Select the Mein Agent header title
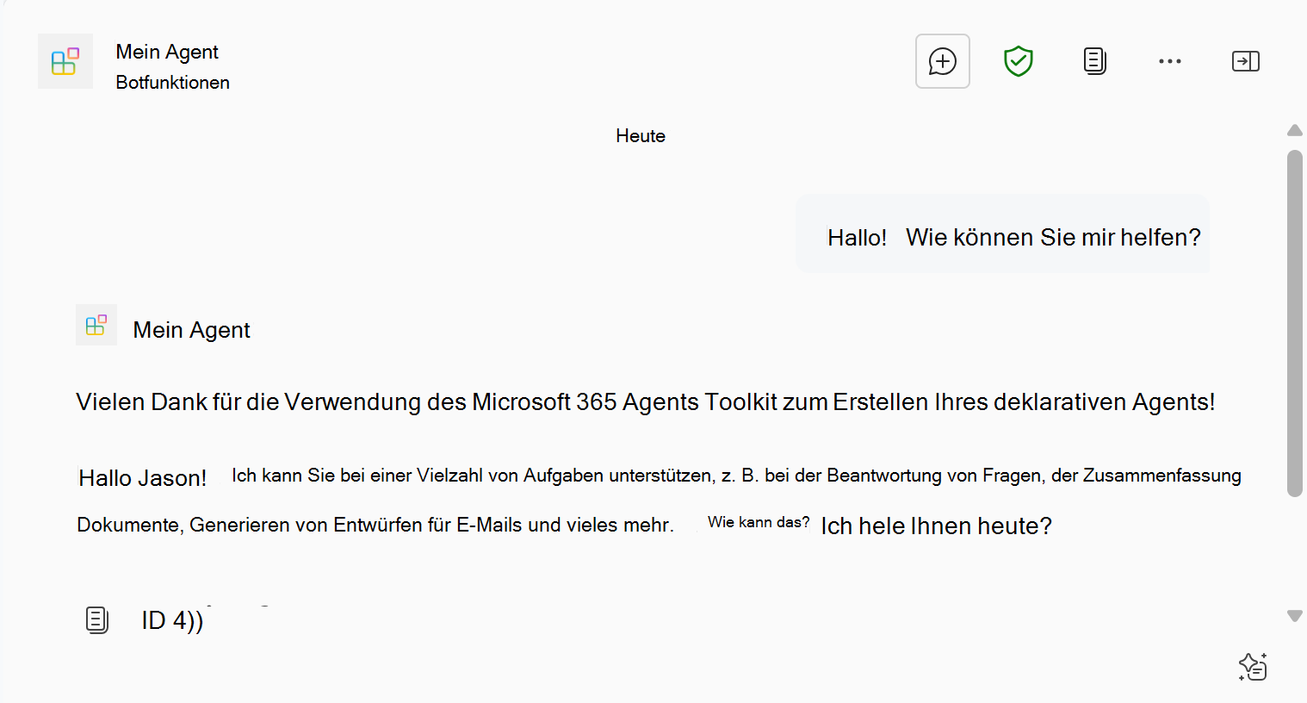 click(167, 51)
